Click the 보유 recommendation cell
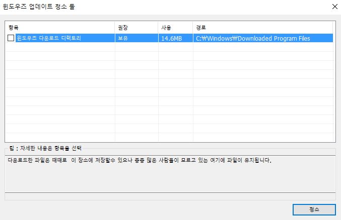 tap(123, 38)
